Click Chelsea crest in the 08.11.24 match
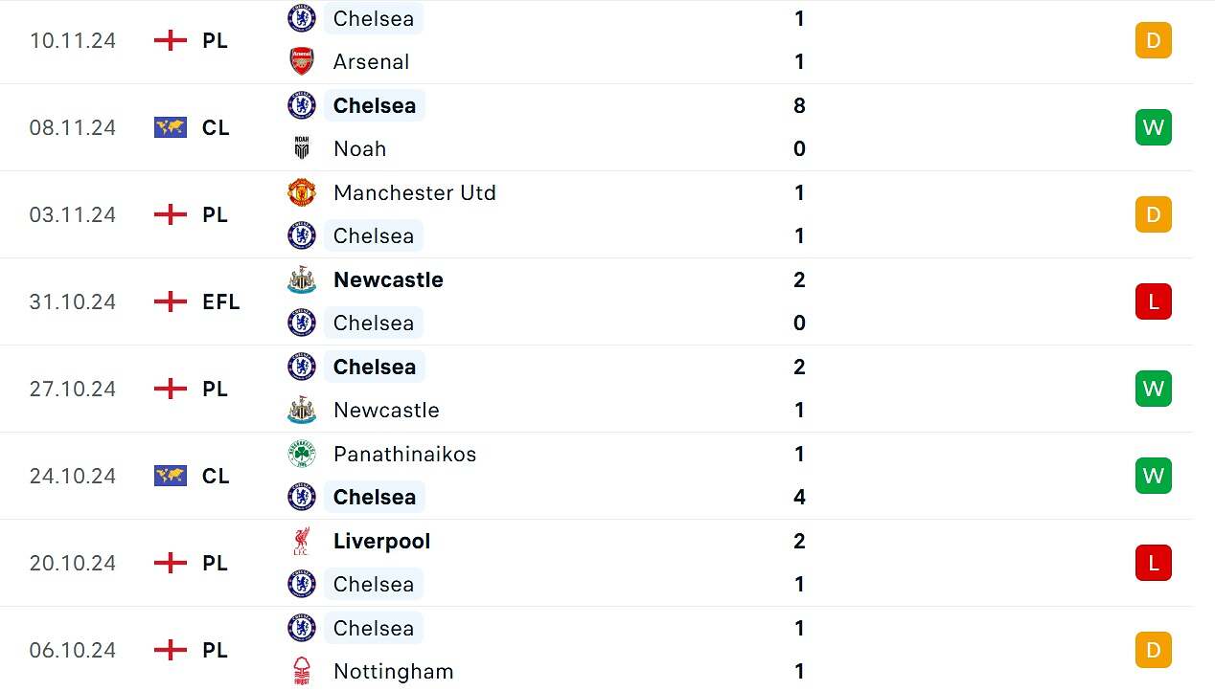 pos(302,105)
